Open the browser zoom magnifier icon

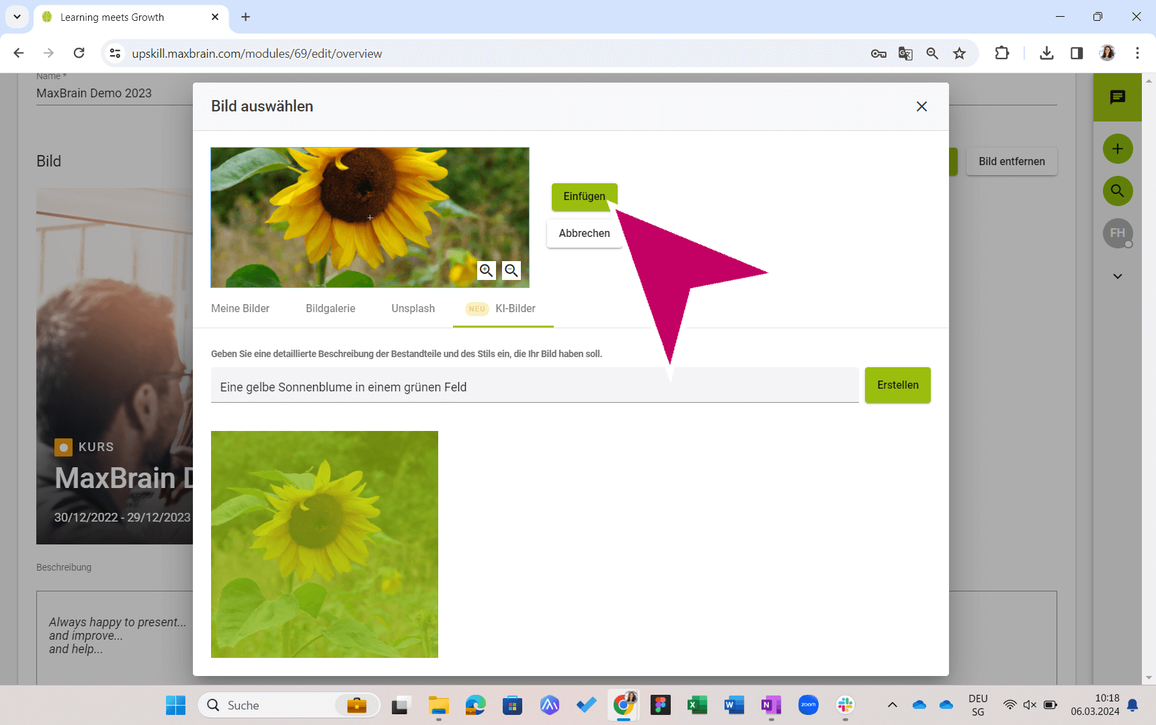[x=932, y=54]
